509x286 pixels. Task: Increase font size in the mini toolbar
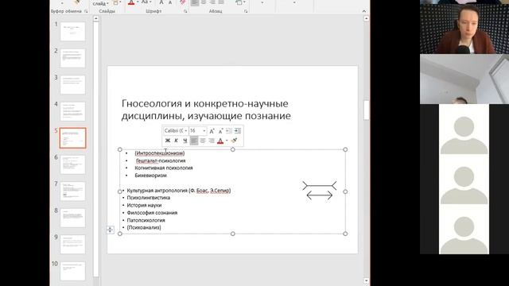pos(212,131)
